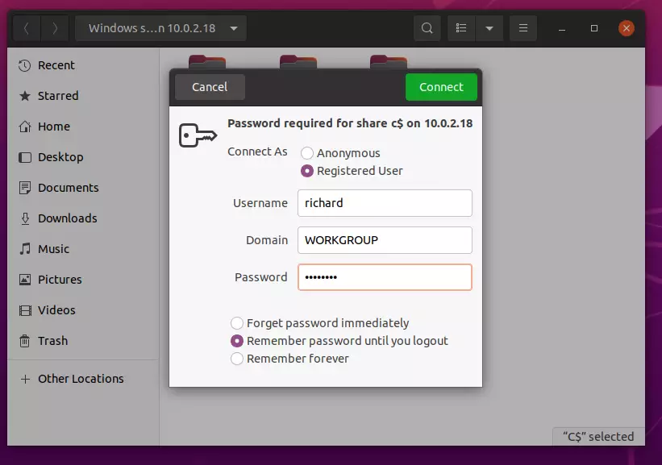Open the search magnifier in the toolbar

click(427, 28)
